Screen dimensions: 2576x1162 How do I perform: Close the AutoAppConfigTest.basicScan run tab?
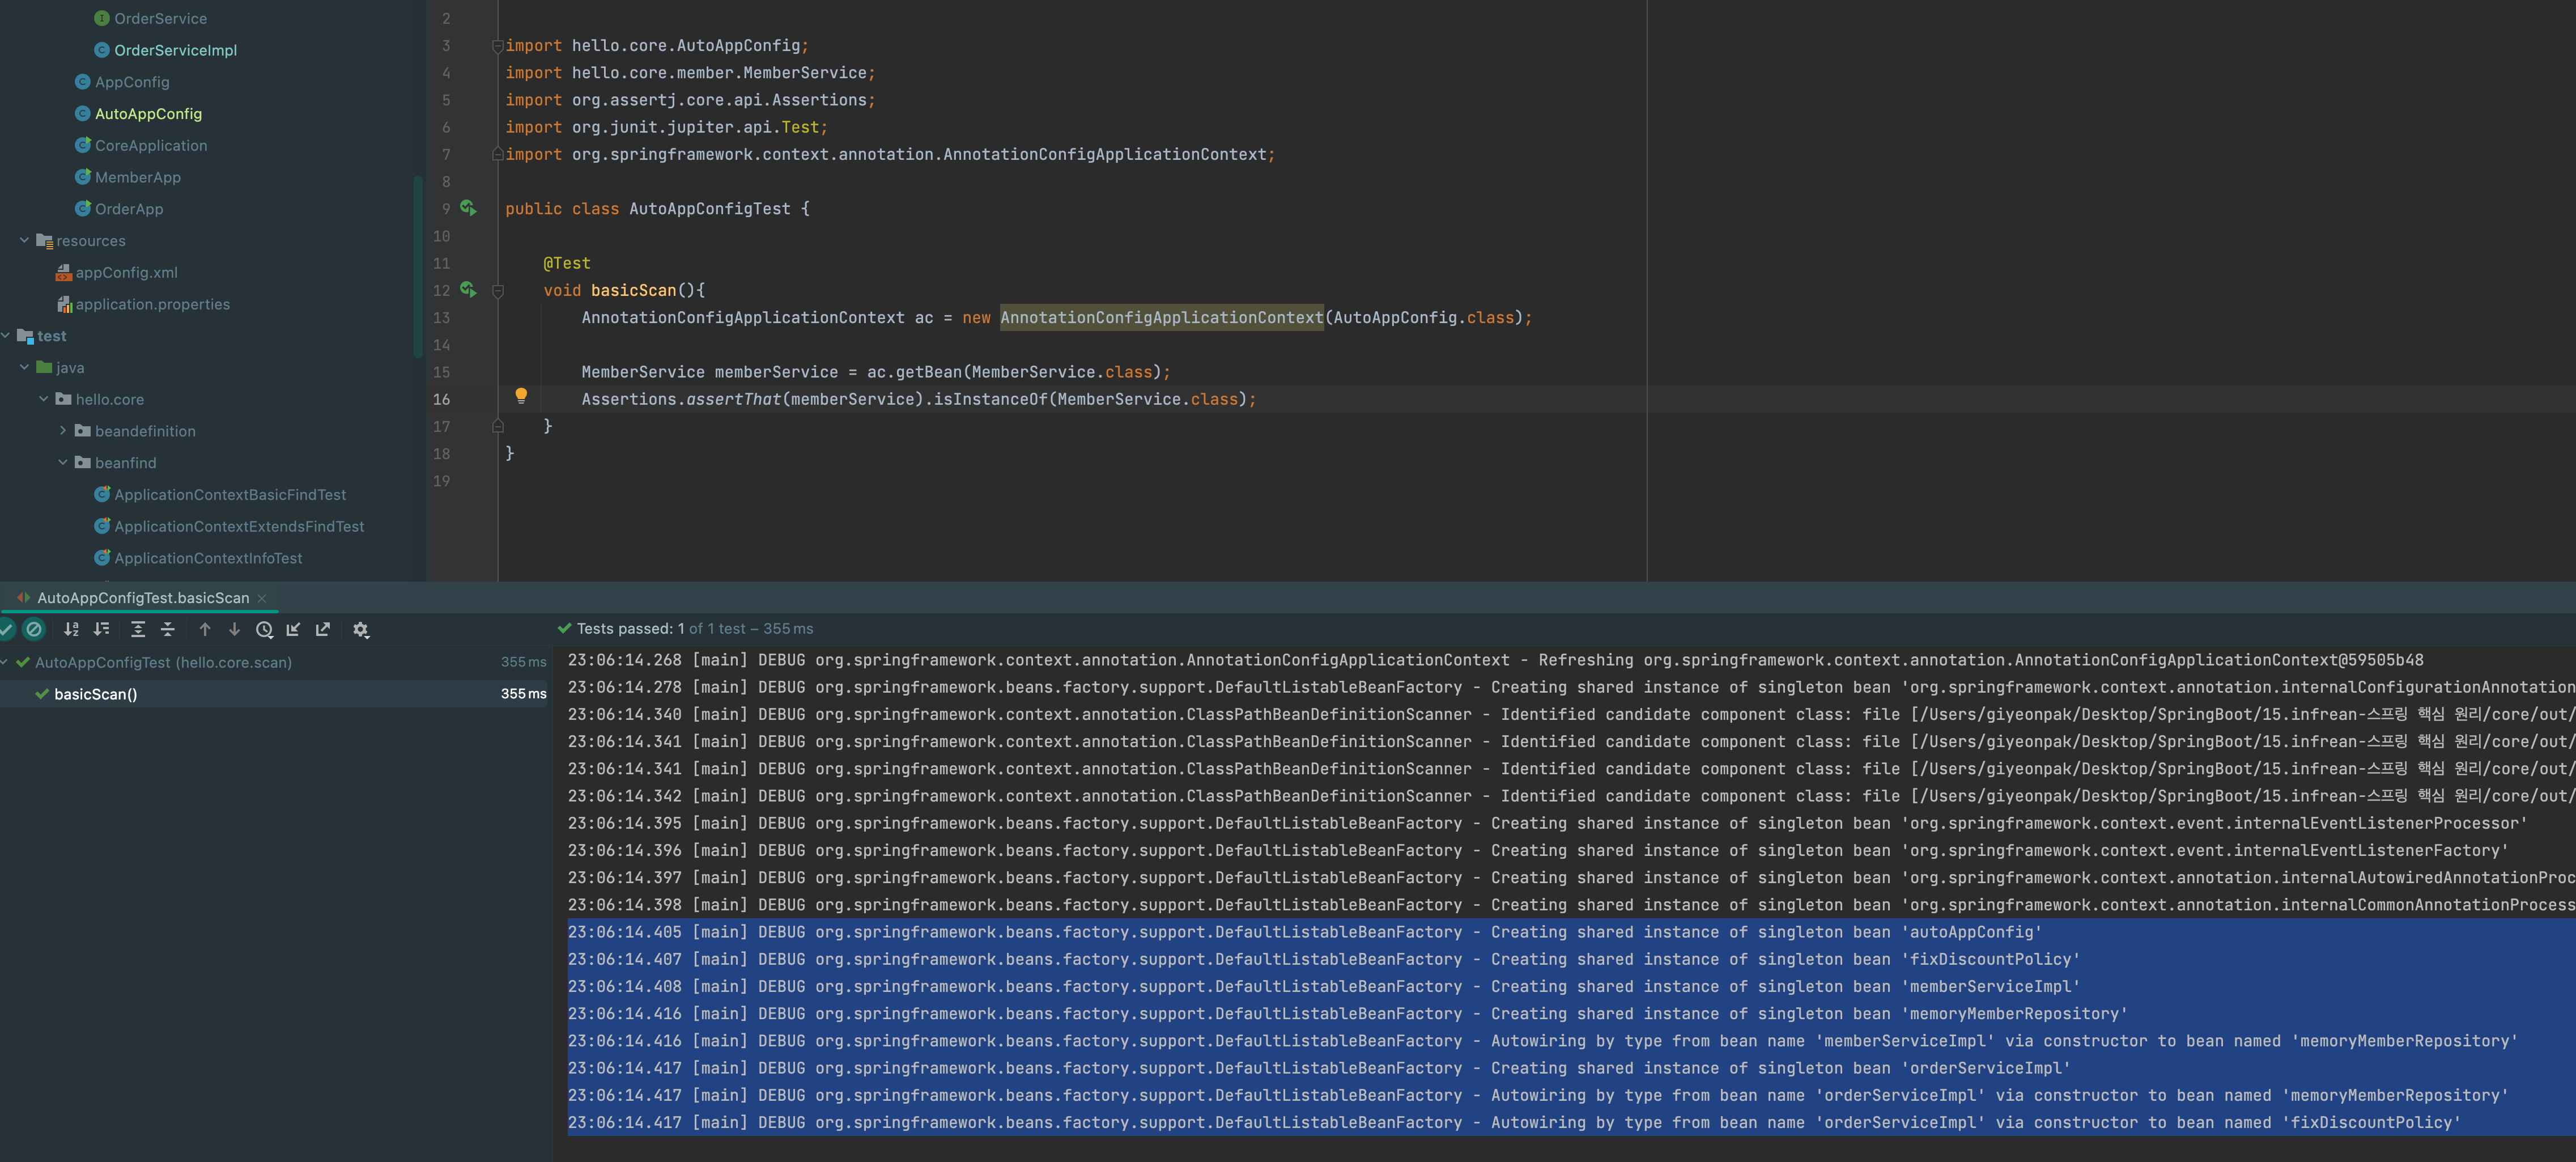(262, 598)
